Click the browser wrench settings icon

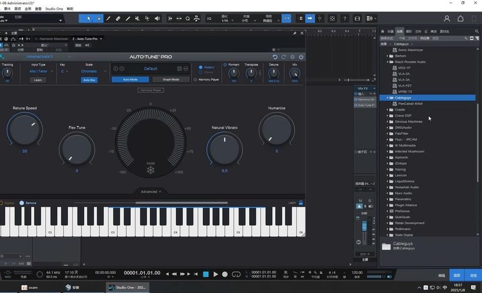466,39
